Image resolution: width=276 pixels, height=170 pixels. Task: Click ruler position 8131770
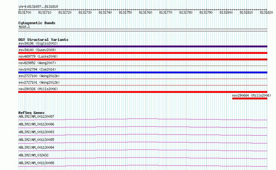click(166, 12)
